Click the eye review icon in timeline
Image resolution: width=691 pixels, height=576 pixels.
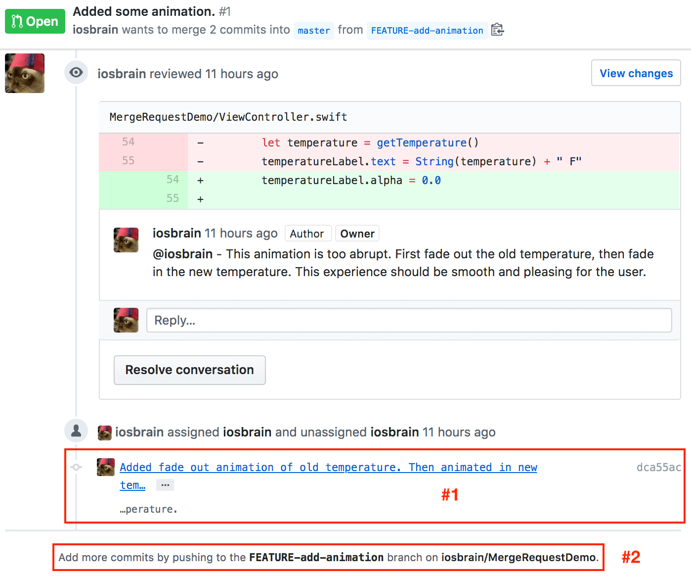point(76,73)
